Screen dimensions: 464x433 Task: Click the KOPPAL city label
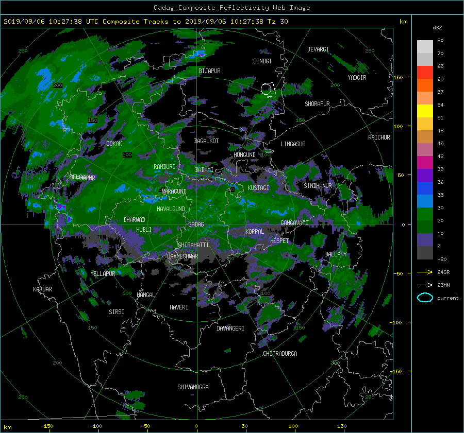click(255, 232)
